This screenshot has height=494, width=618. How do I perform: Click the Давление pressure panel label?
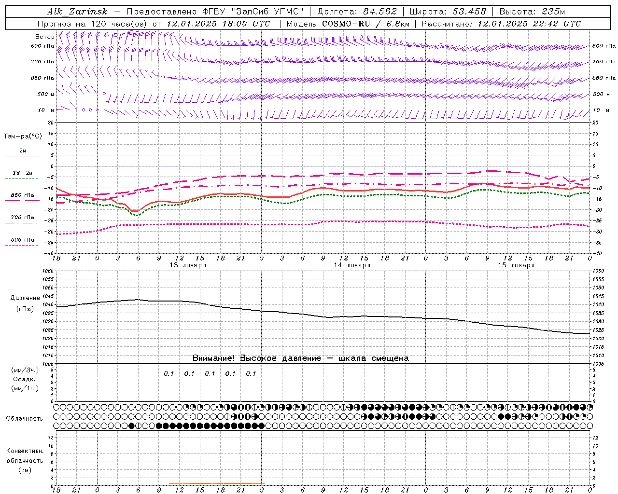[25, 298]
